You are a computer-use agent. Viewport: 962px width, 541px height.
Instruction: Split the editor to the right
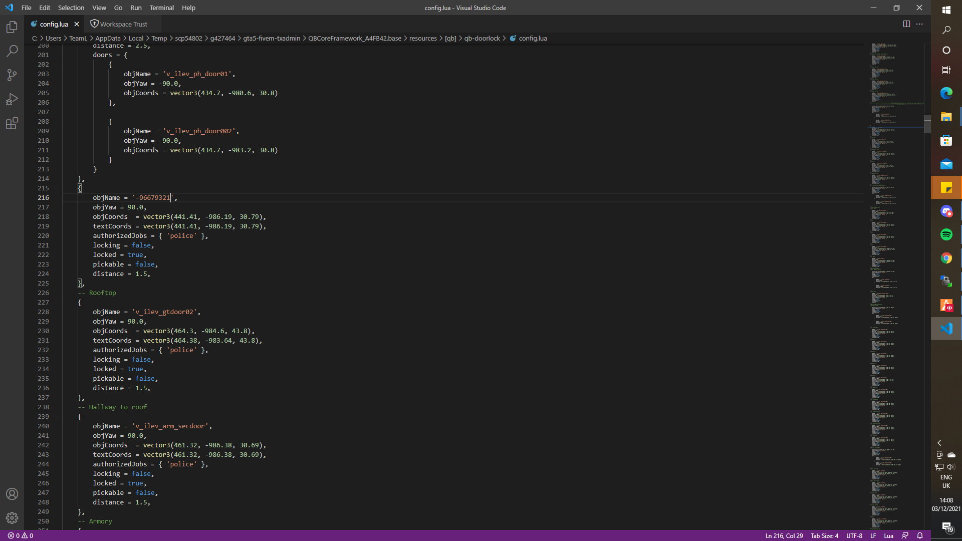(x=906, y=24)
